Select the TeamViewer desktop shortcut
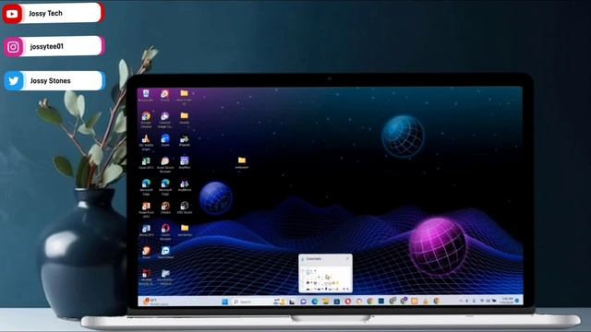591x332 pixels. point(165,253)
